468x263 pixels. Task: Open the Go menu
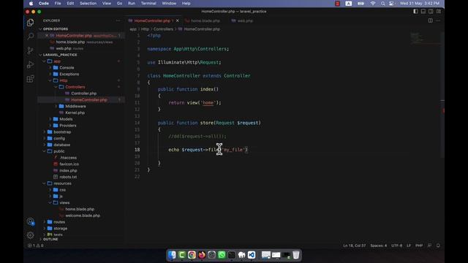[x=119, y=3]
